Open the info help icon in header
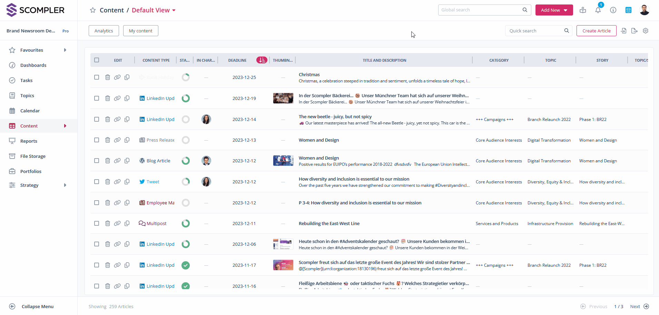Image resolution: width=659 pixels, height=315 pixels. click(x=613, y=10)
